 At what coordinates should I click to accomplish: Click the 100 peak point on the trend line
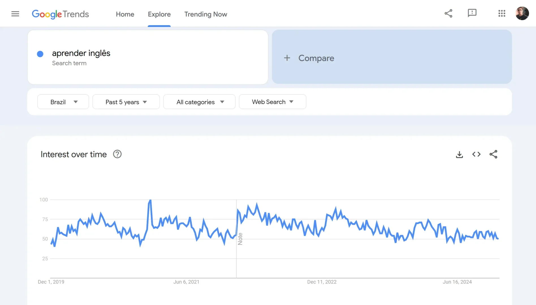coord(150,200)
